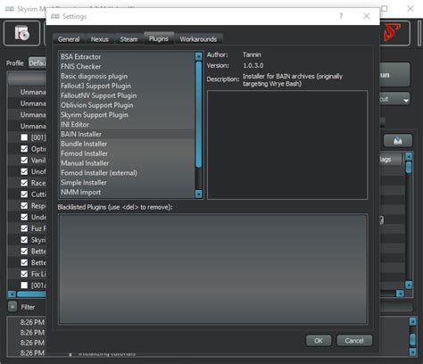
Task: Choose the INI Editor plugin
Action: [x=128, y=124]
